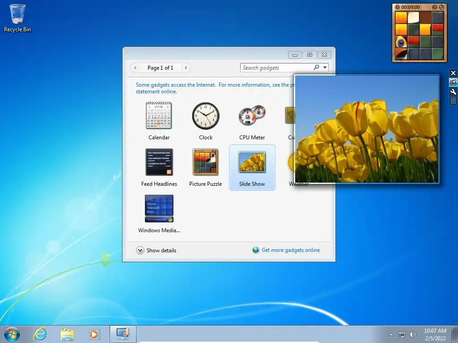Click the Slide Show gadget smaller size button
This screenshot has height=343, width=458.
click(453, 82)
